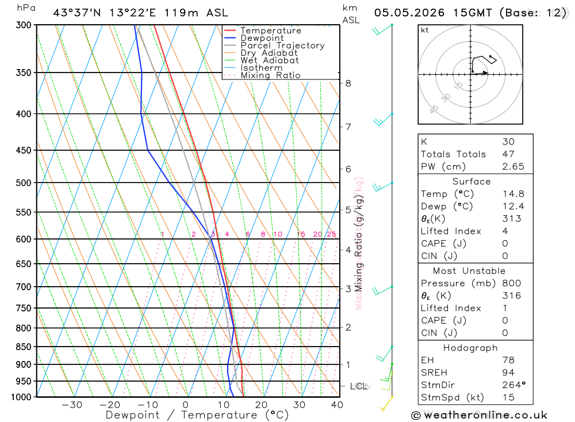Click the StmSpd (kt) value 15
This screenshot has width=575, height=422.
(x=508, y=397)
